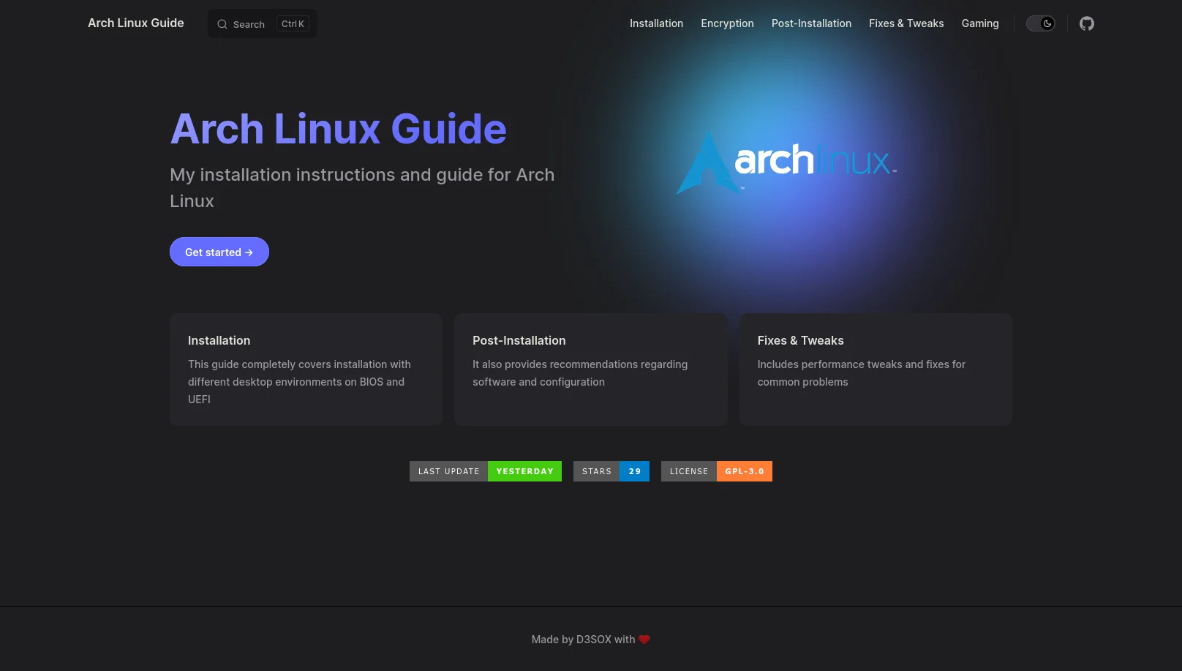Open the Search box in the header
The width and height of the screenshot is (1182, 671).
(263, 23)
